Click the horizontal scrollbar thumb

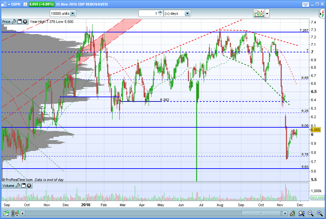[x=261, y=213]
